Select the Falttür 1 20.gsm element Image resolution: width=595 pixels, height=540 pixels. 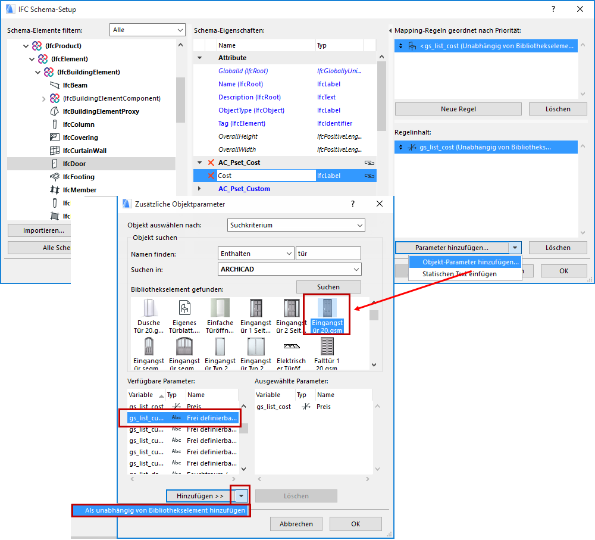(x=327, y=353)
